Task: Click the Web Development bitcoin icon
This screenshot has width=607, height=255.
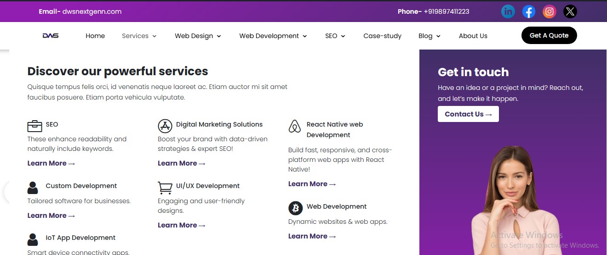Action: [x=296, y=208]
